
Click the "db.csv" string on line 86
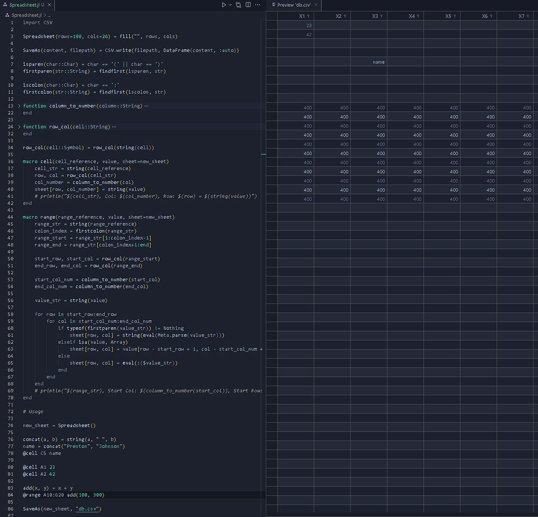click(x=87, y=509)
